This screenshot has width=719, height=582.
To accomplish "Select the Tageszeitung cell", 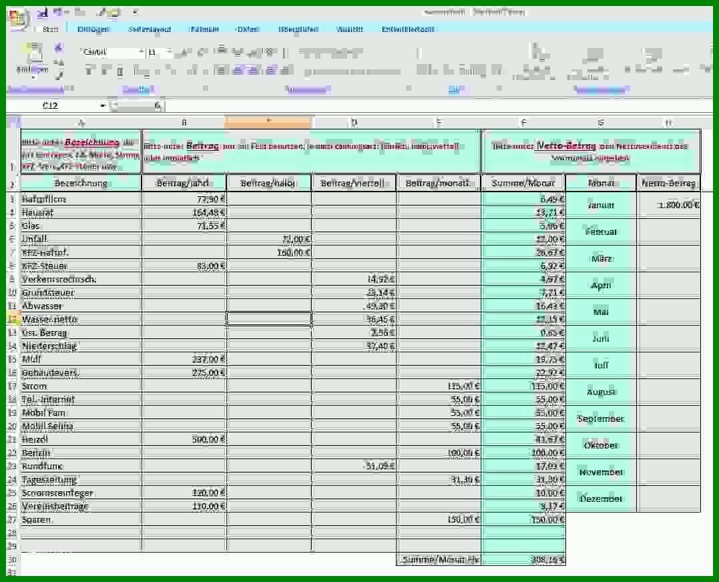I will click(81, 480).
